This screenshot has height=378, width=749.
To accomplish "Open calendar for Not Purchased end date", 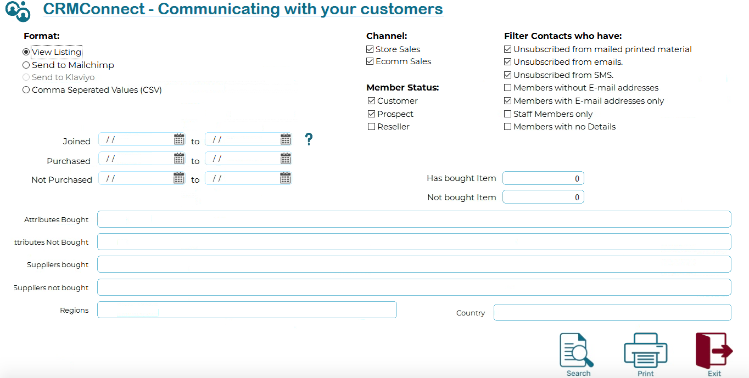I will [285, 178].
